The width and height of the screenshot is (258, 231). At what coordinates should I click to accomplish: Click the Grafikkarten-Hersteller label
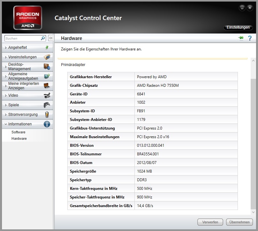click(x=91, y=77)
